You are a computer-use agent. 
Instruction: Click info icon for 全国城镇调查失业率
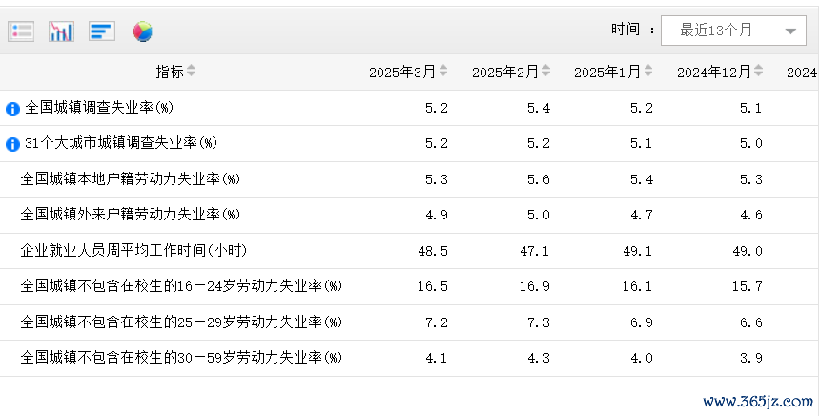point(12,109)
